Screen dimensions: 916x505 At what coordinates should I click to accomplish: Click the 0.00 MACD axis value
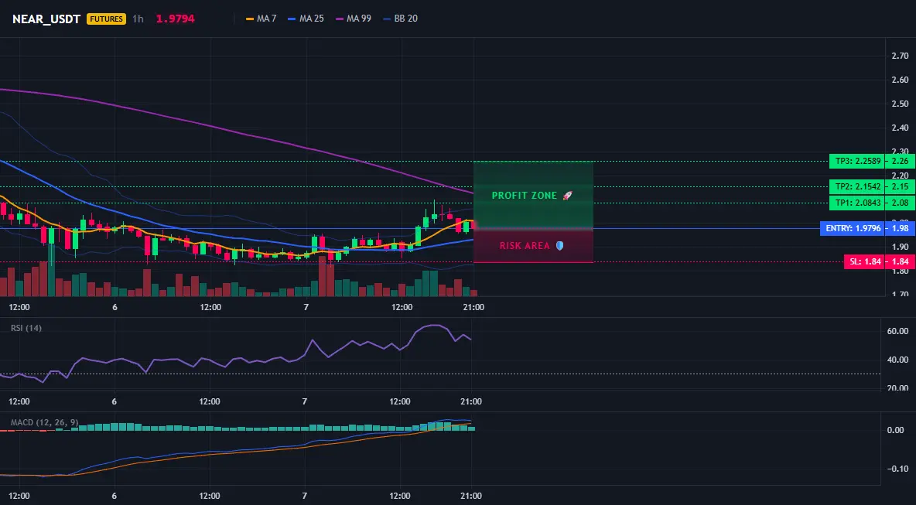coord(896,430)
